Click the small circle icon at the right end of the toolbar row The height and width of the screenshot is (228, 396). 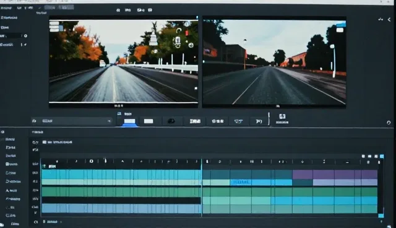point(389,123)
